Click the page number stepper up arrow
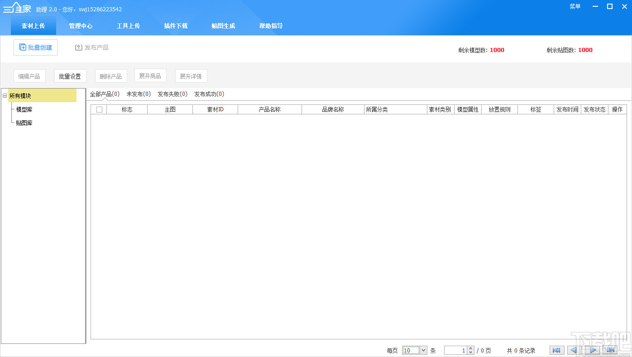 [470, 348]
